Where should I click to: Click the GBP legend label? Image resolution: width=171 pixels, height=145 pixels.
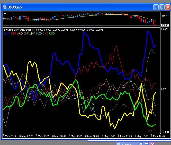coord(13,33)
